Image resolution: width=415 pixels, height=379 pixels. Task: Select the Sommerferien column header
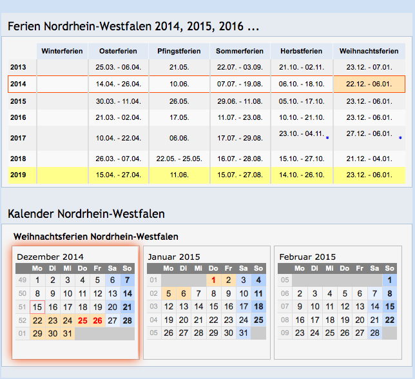(240, 51)
